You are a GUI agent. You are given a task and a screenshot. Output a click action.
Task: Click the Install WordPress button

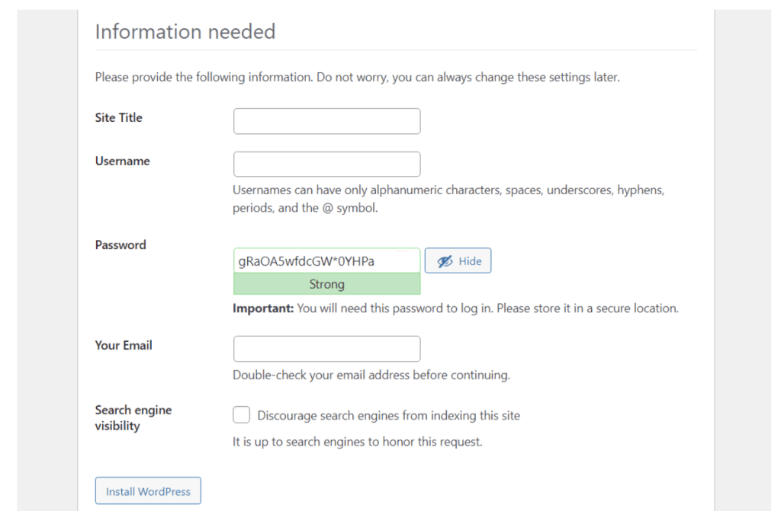click(147, 490)
